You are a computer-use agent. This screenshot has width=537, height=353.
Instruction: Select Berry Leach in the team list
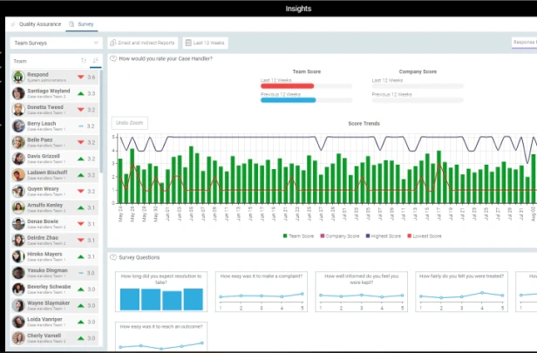(x=55, y=126)
